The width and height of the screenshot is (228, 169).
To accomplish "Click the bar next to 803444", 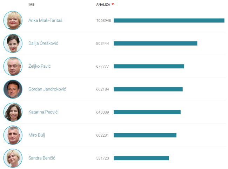I will [x=155, y=43].
